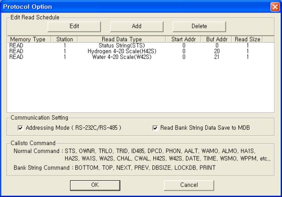Image resolution: width=282 pixels, height=197 pixels.
Task: Confirm settings with OK button
Action: (x=94, y=184)
